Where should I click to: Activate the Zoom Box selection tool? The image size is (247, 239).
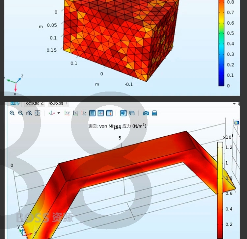pyautogui.click(x=29, y=113)
